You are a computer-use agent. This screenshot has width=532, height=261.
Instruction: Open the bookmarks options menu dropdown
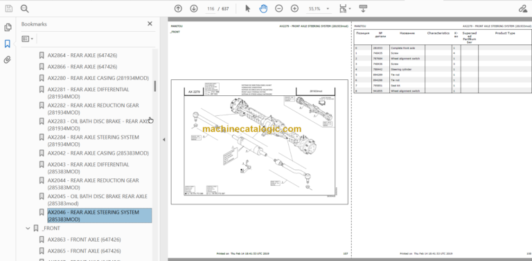point(28,39)
